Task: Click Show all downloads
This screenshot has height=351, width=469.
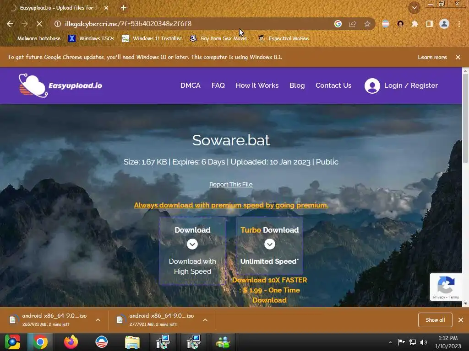Action: (x=435, y=320)
